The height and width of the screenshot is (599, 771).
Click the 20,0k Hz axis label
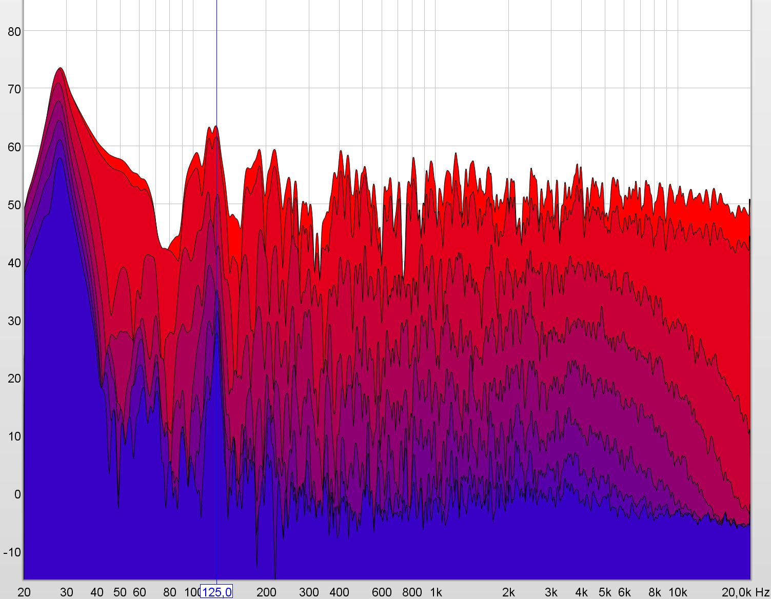pos(745,592)
